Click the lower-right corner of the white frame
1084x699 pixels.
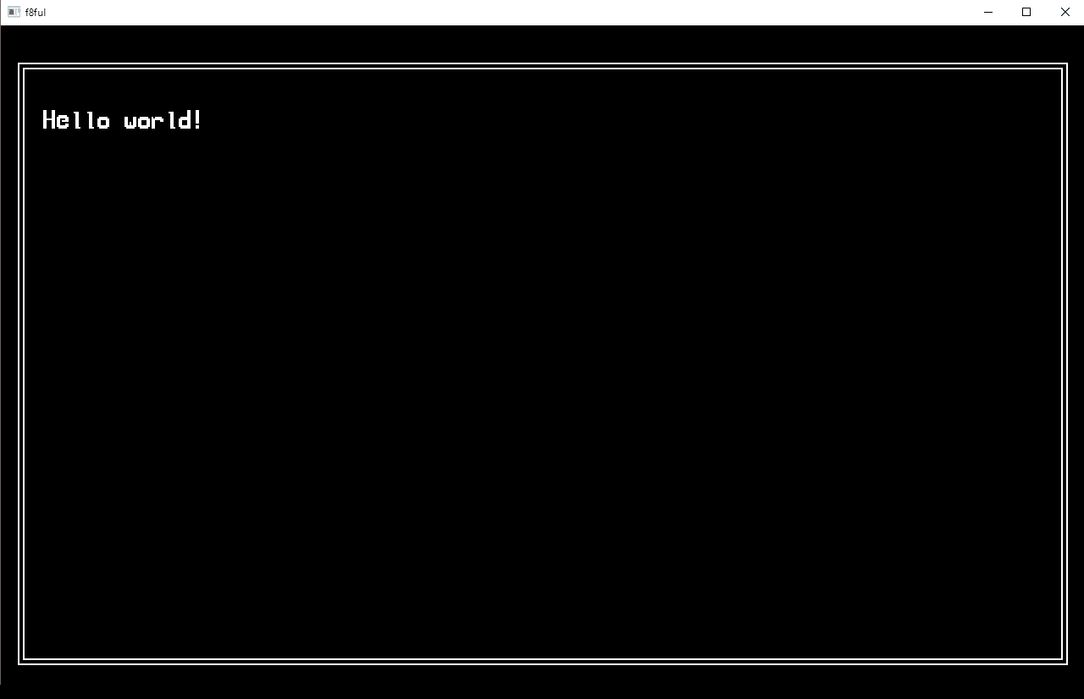coord(1064,661)
